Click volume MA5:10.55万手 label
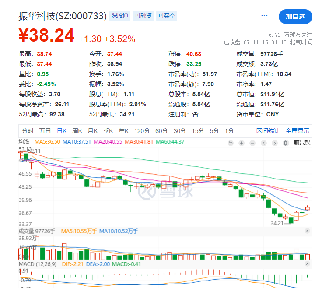Image resolution: width=322 pixels, height=288 pixels. point(79,231)
